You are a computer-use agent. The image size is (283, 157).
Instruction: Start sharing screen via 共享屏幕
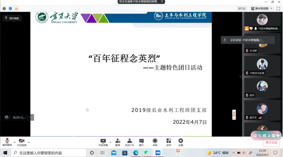(x=103, y=142)
